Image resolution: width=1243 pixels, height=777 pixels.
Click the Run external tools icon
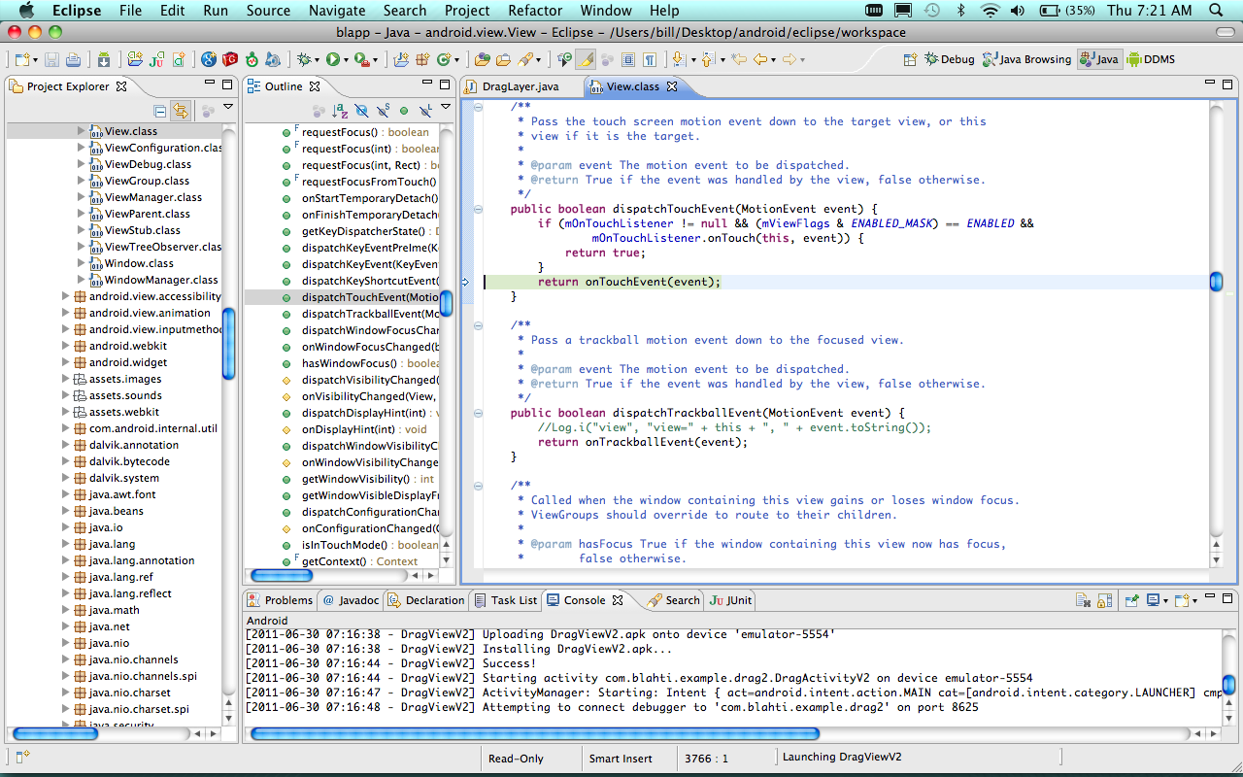click(x=361, y=60)
